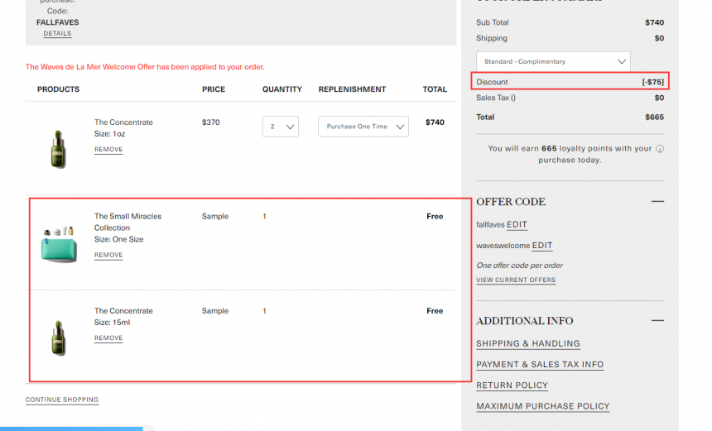
Task: Open Shipping & Handling info
Action: pyautogui.click(x=528, y=343)
